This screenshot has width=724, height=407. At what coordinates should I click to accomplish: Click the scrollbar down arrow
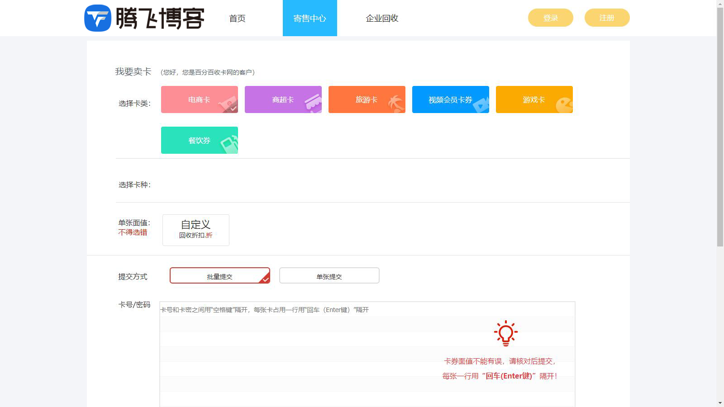pyautogui.click(x=720, y=403)
